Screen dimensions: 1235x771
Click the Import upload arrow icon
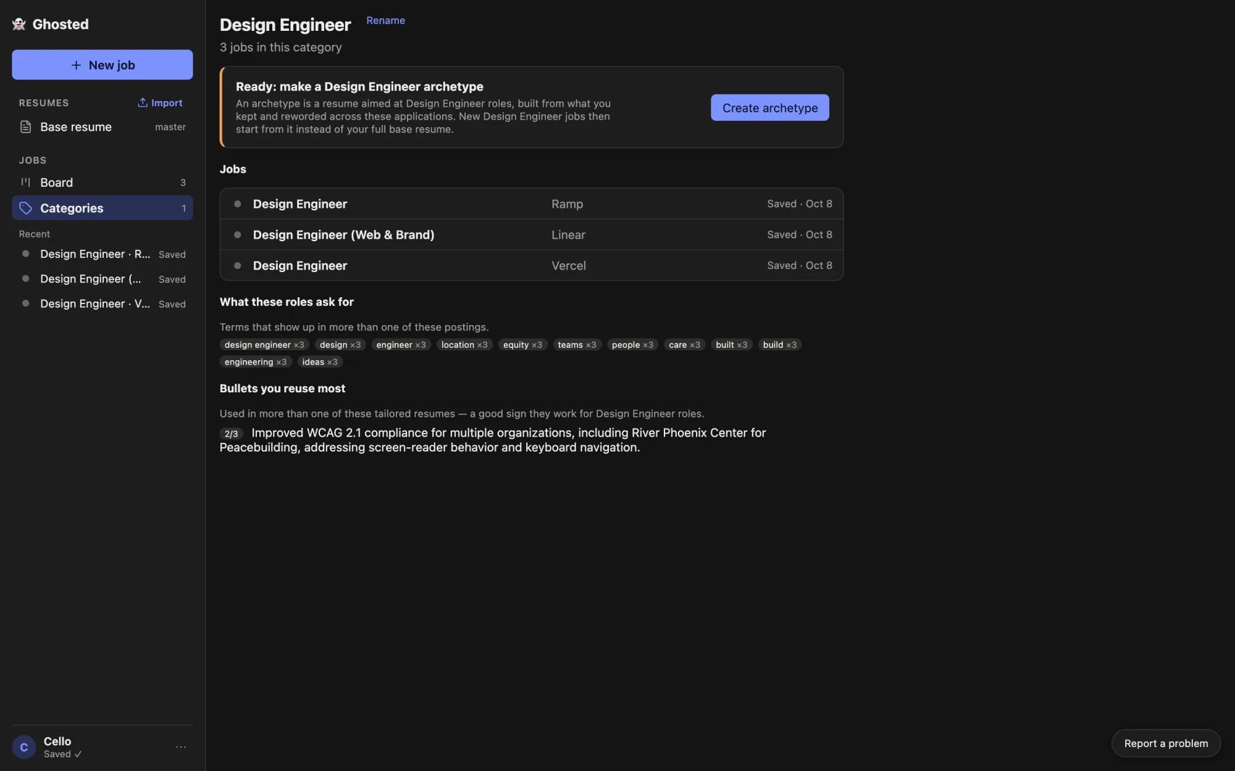coord(143,102)
